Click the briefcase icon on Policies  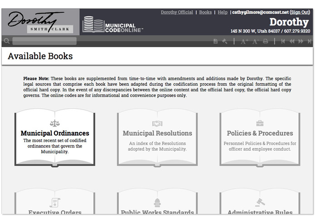pyautogui.click(x=260, y=123)
